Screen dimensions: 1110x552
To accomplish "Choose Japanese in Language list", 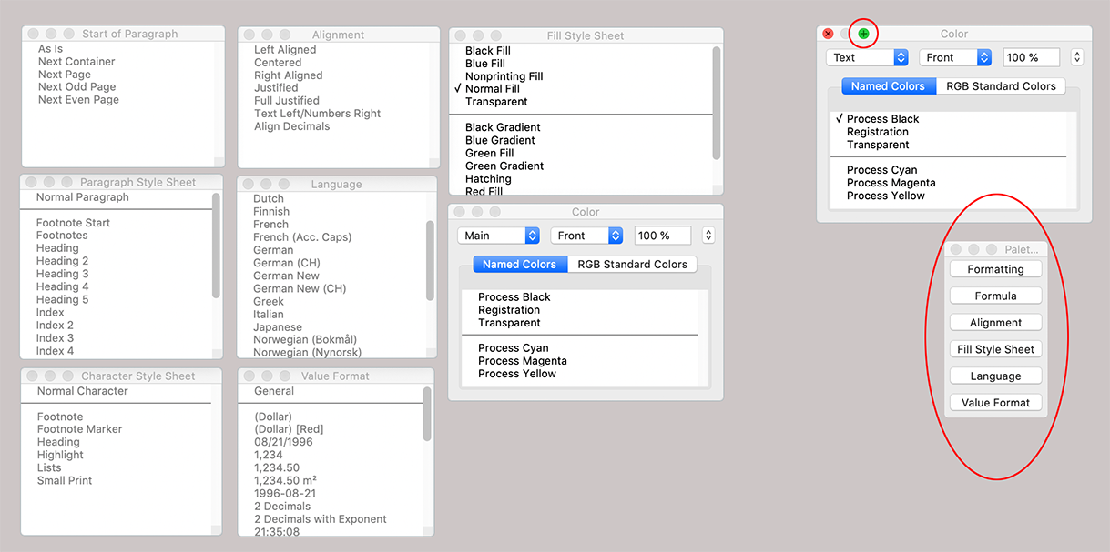I will [x=277, y=327].
